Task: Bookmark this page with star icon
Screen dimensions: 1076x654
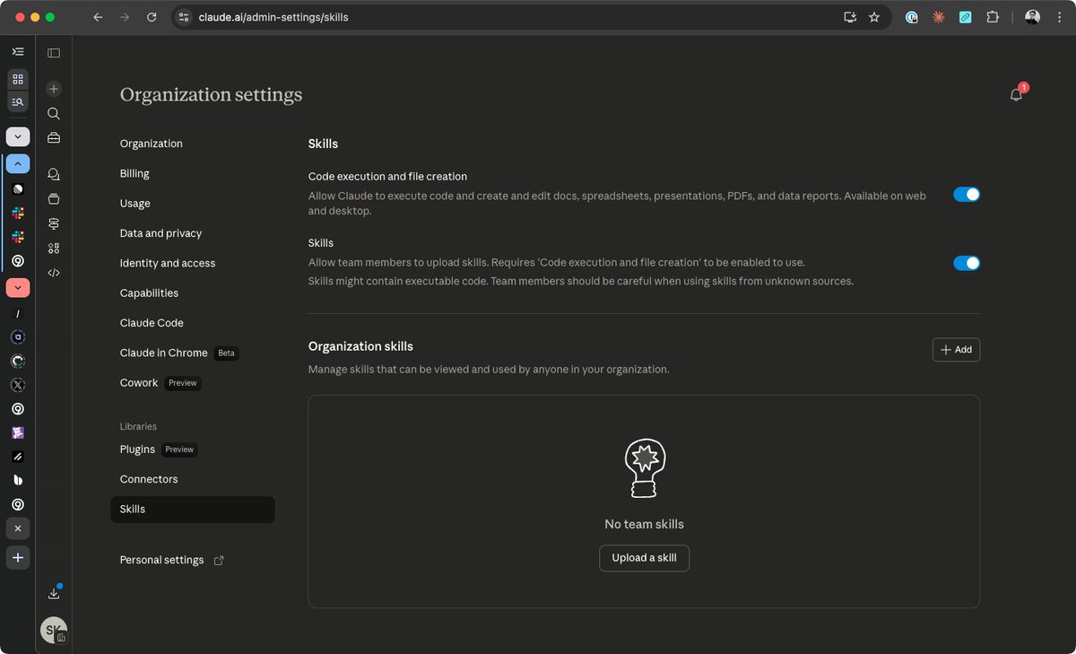Action: point(874,17)
